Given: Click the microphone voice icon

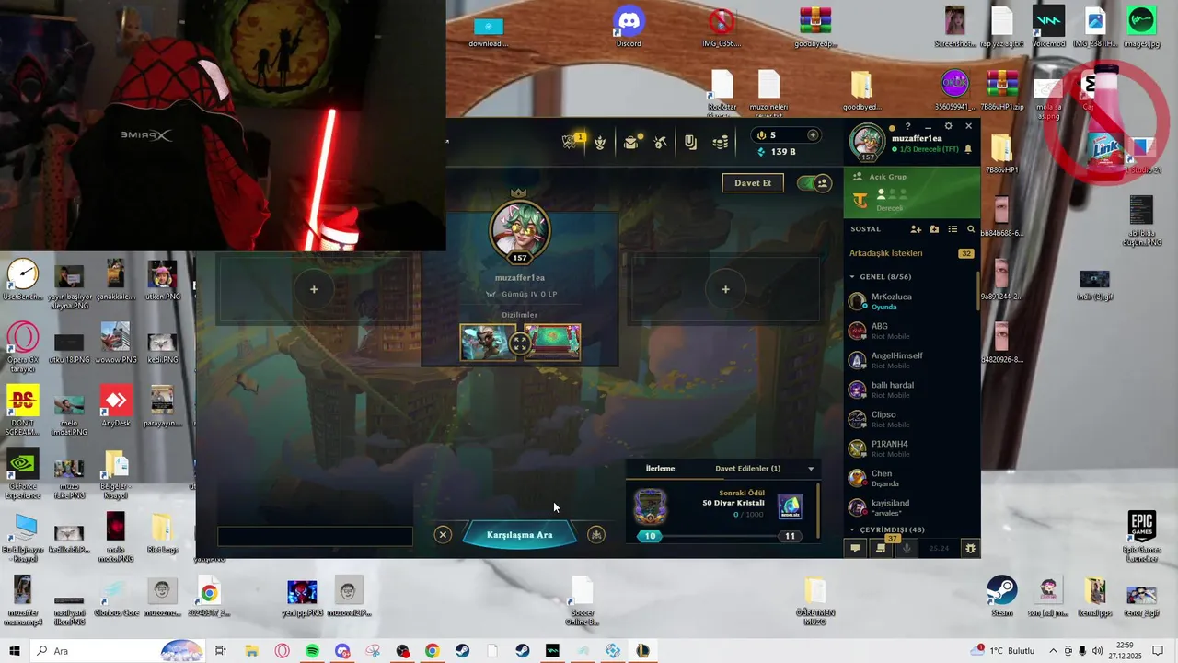Looking at the screenshot, I should point(907,548).
